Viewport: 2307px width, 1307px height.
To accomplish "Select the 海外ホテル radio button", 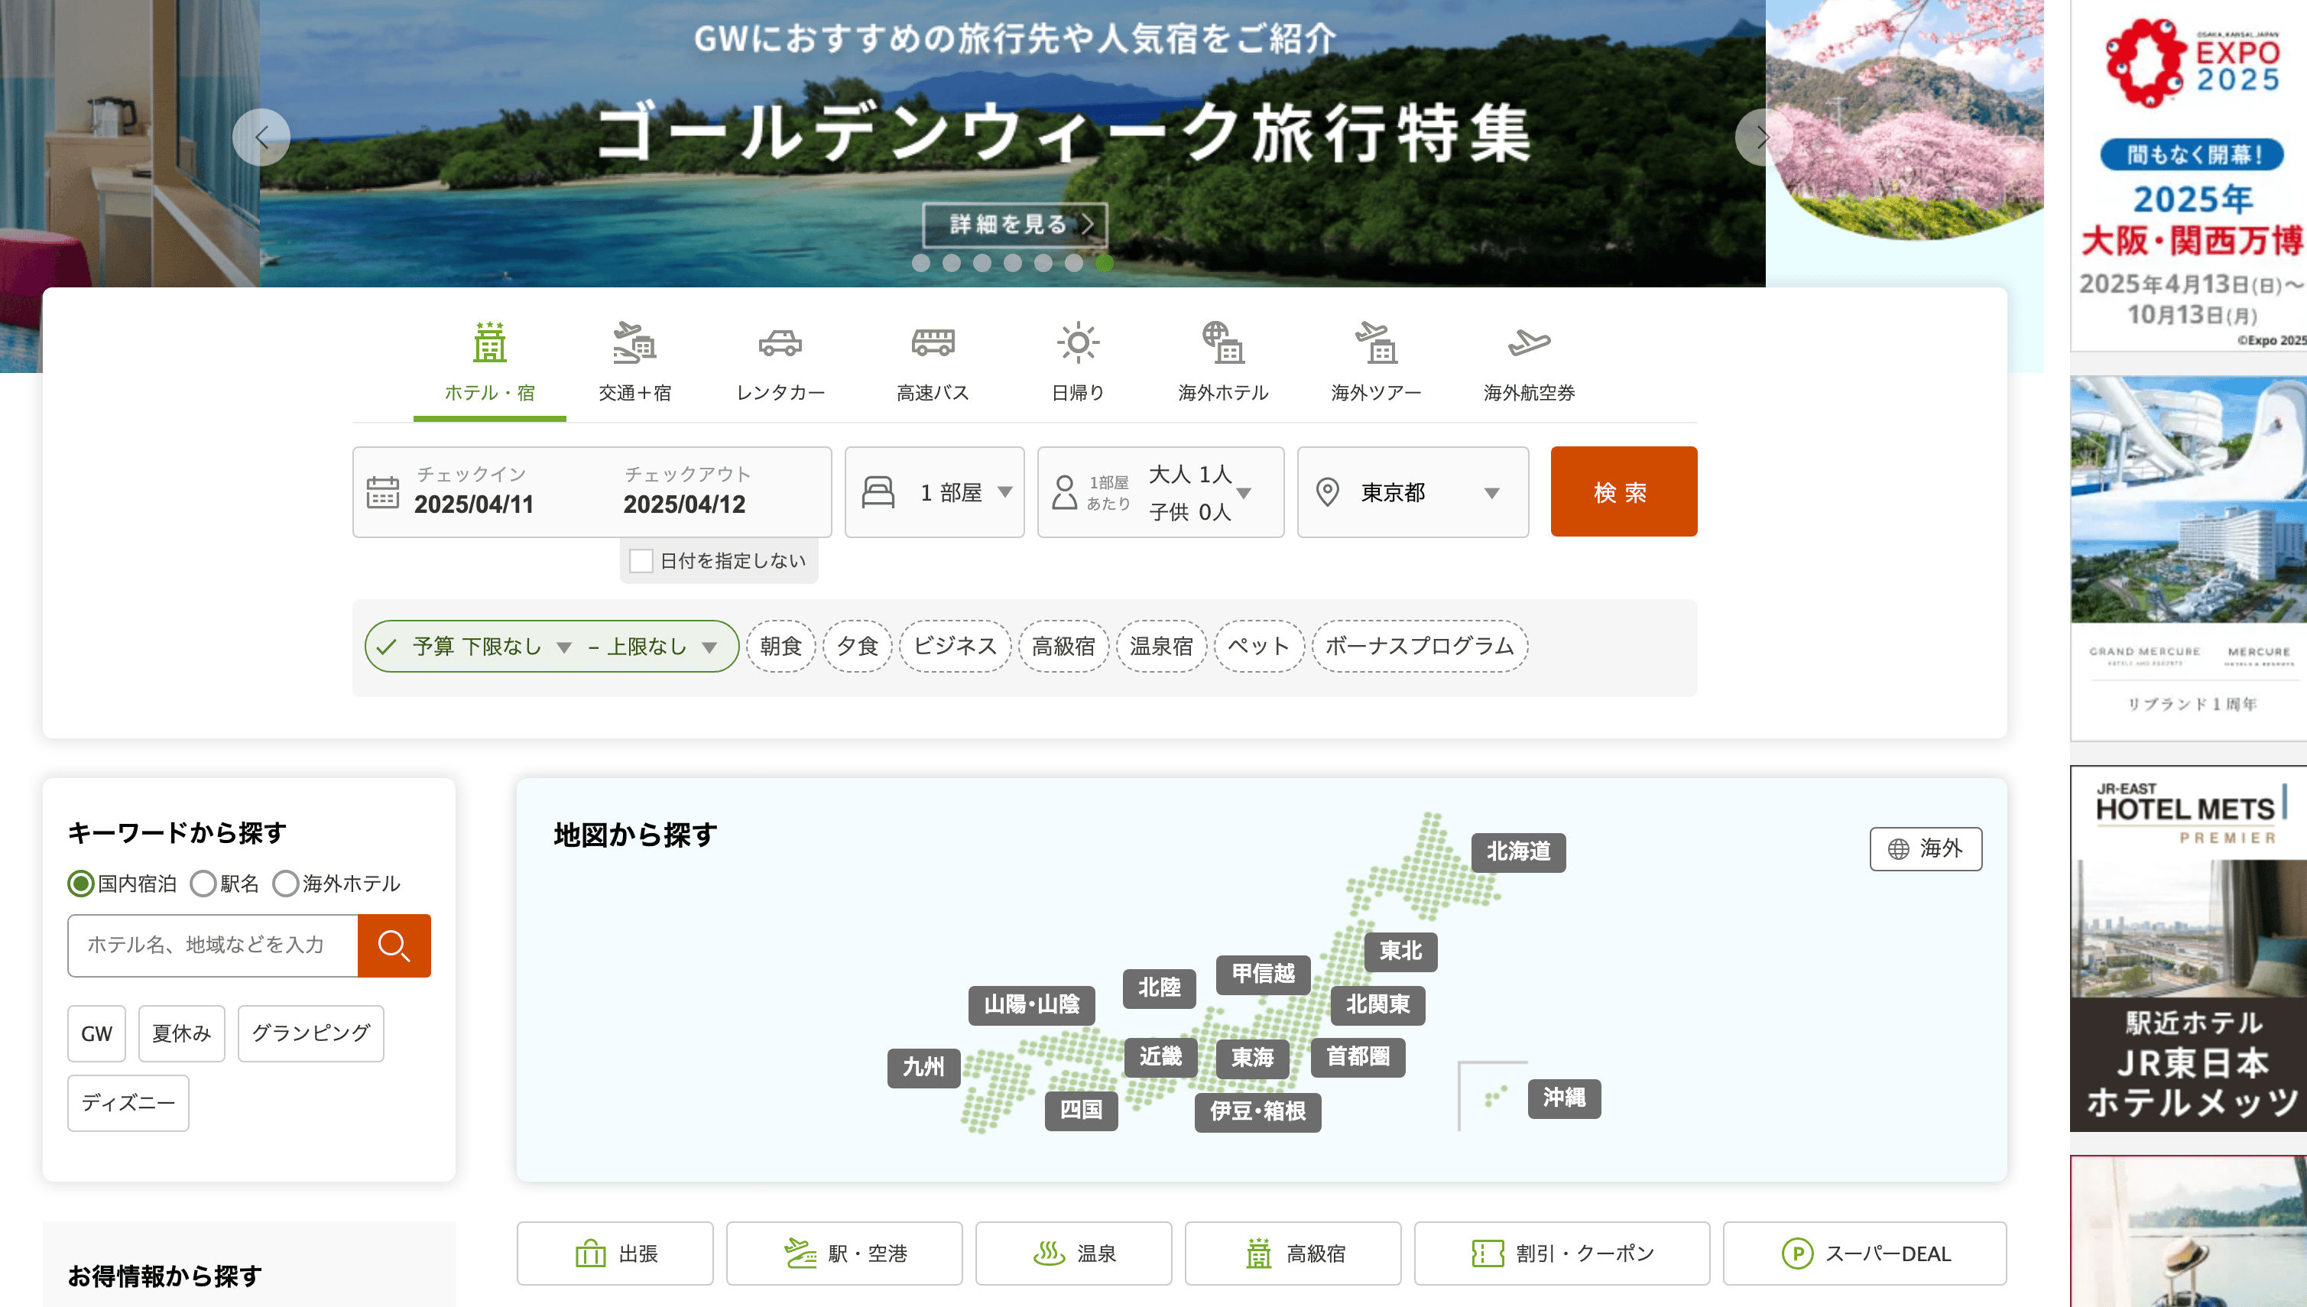I will point(285,884).
